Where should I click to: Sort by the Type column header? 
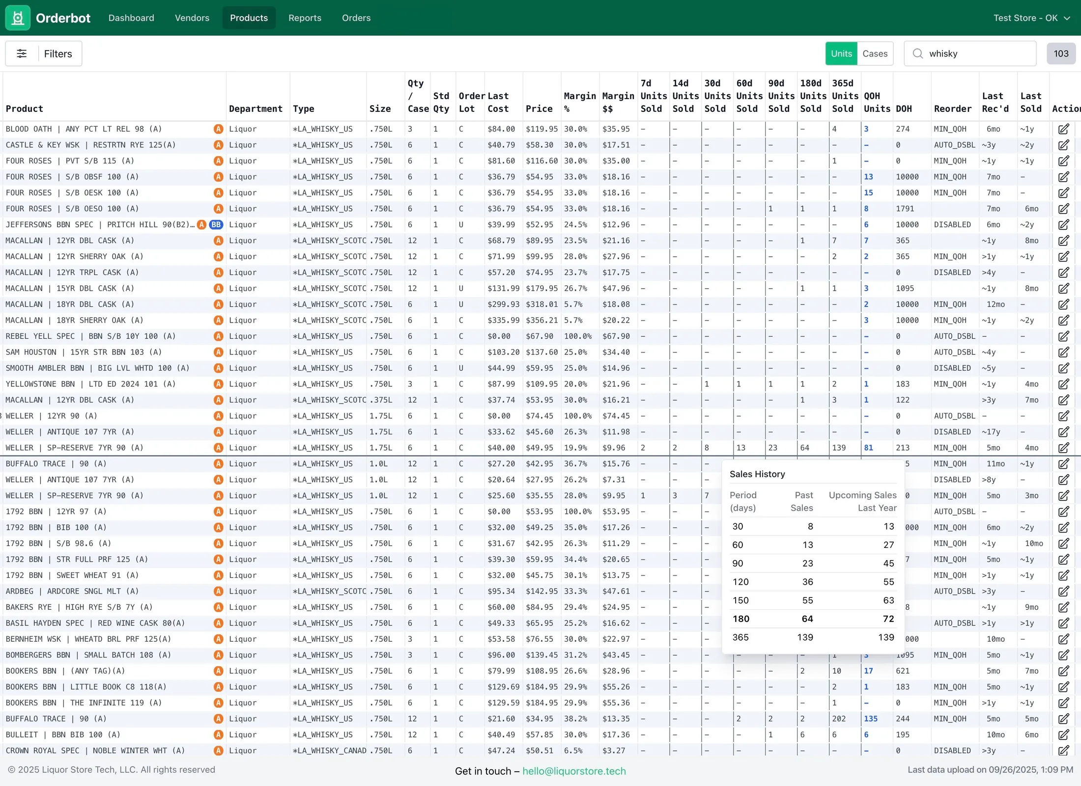[x=303, y=109]
